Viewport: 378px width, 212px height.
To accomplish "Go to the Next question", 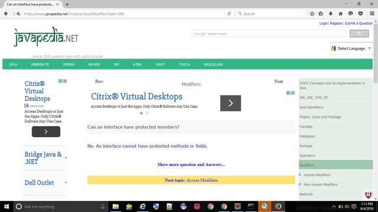I will point(278,81).
